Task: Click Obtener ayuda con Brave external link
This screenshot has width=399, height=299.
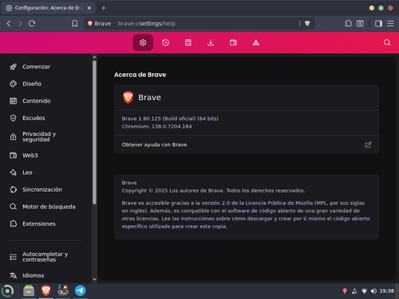Action: click(246, 144)
